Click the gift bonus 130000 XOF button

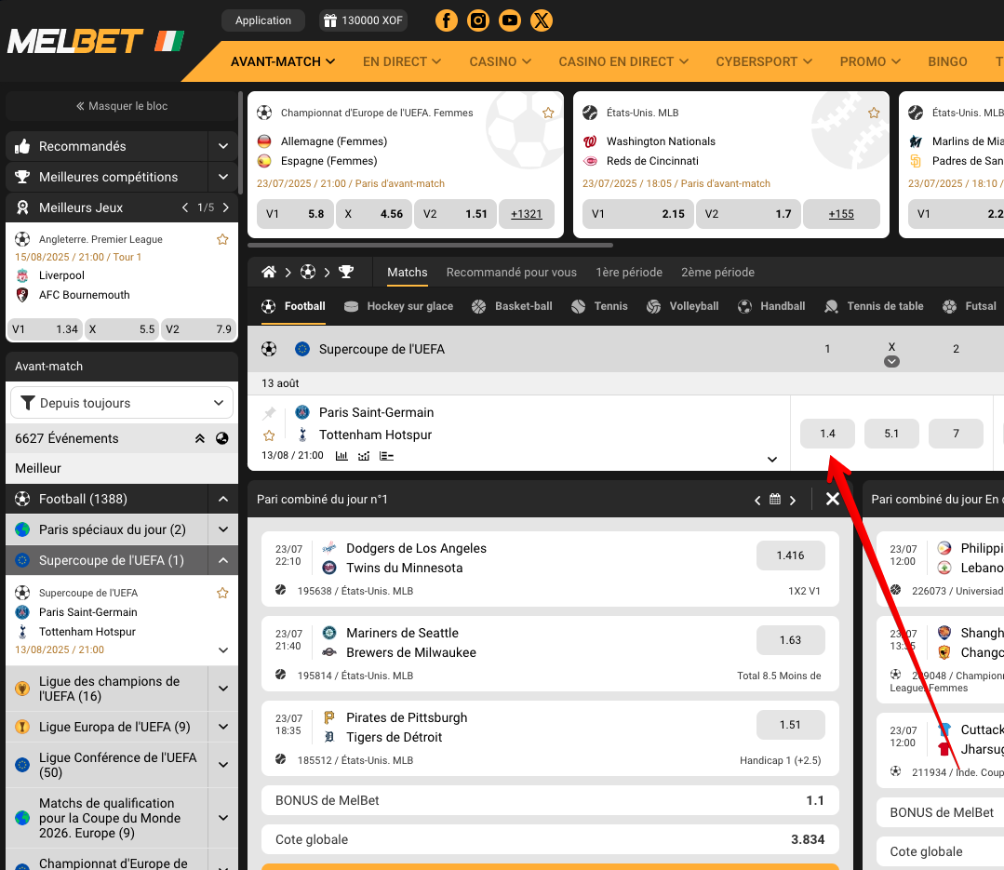363,20
